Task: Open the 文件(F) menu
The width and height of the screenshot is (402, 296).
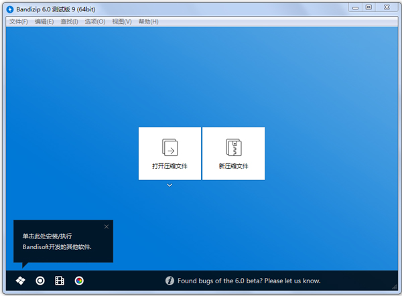Action: [x=19, y=21]
